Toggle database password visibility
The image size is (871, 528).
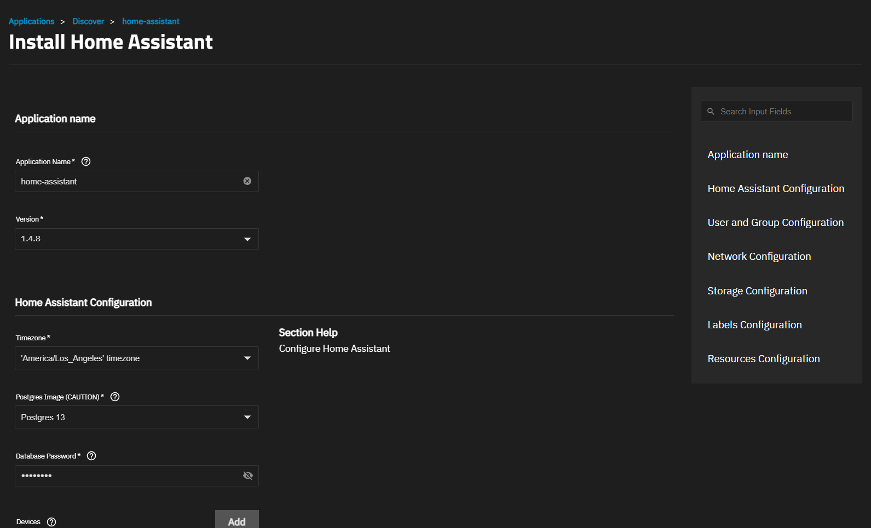247,475
